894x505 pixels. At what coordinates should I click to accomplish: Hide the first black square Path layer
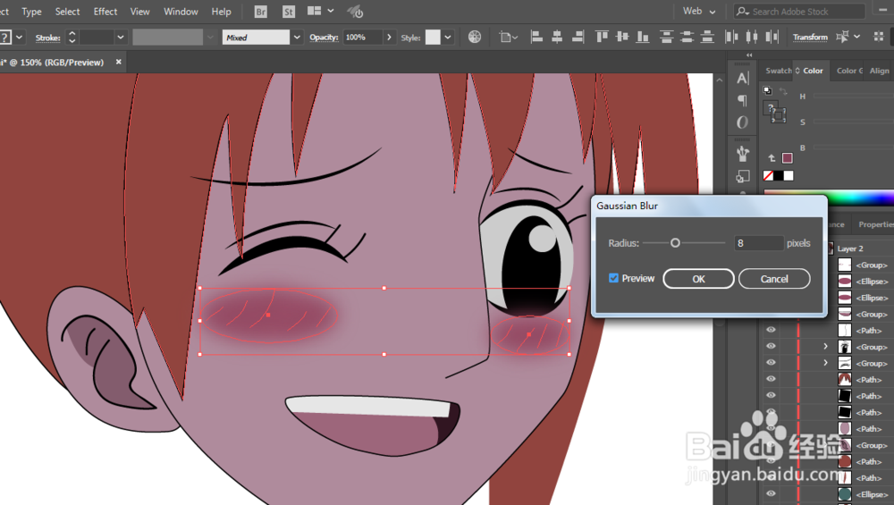(x=771, y=396)
